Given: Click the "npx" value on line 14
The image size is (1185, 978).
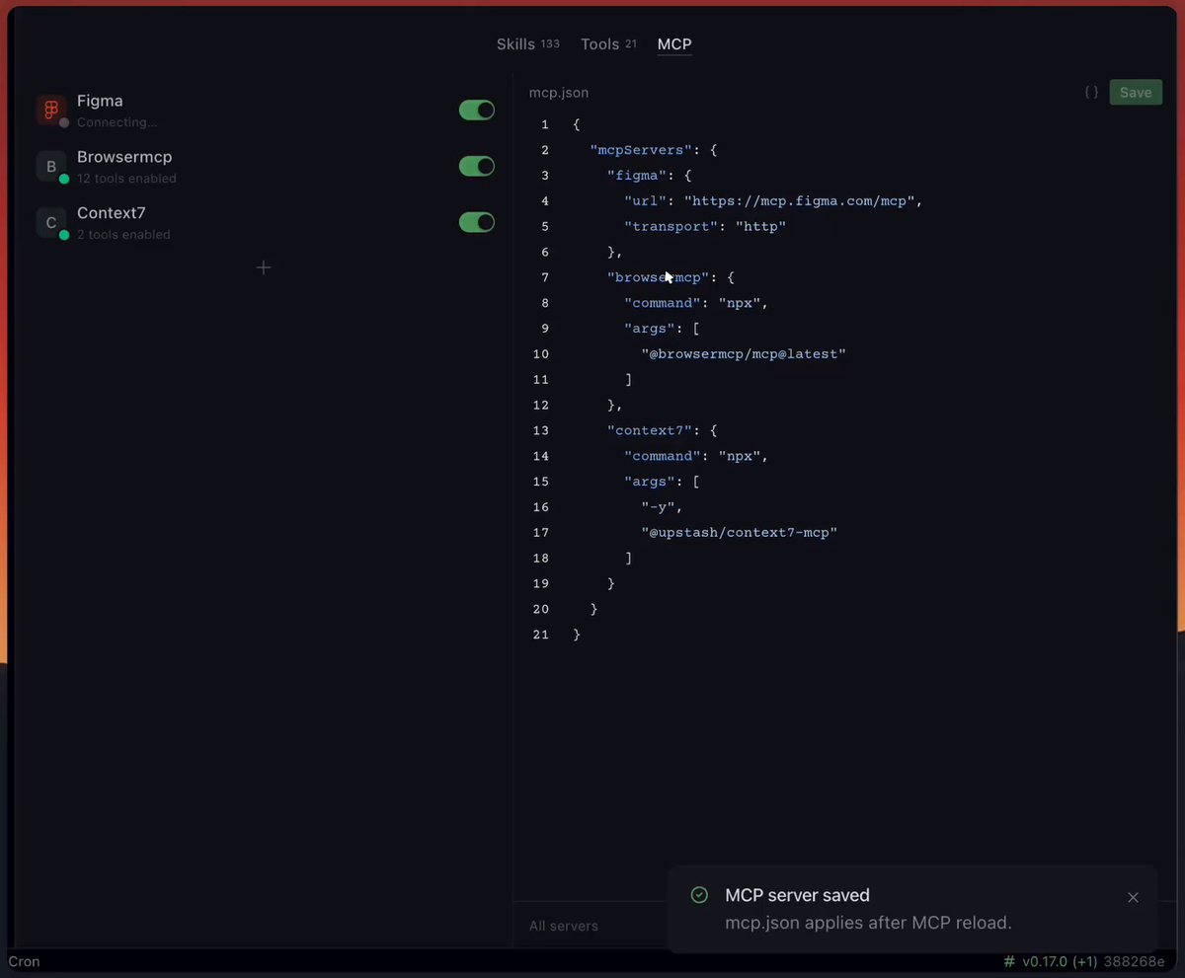Looking at the screenshot, I should pos(740,456).
